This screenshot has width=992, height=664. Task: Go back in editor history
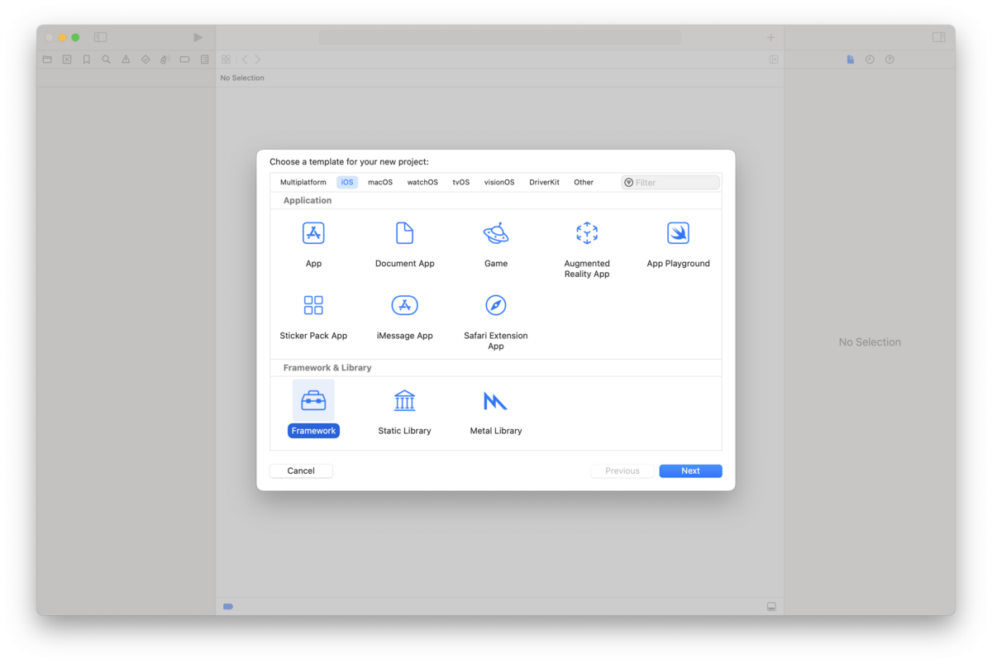tap(245, 60)
